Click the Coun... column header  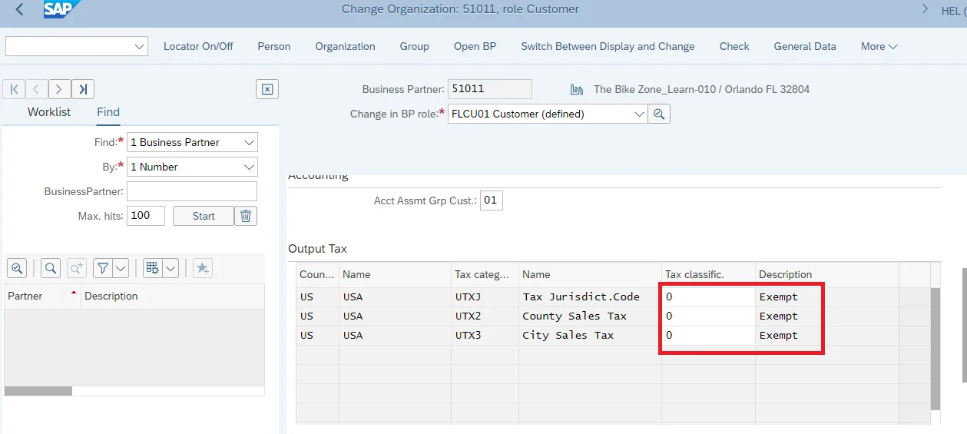[317, 274]
